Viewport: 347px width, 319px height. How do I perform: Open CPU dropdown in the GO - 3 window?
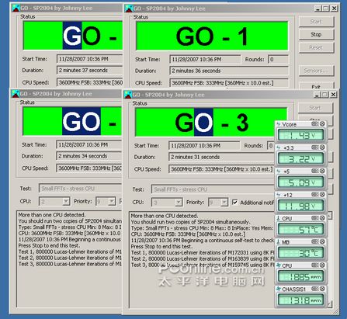pos(179,202)
